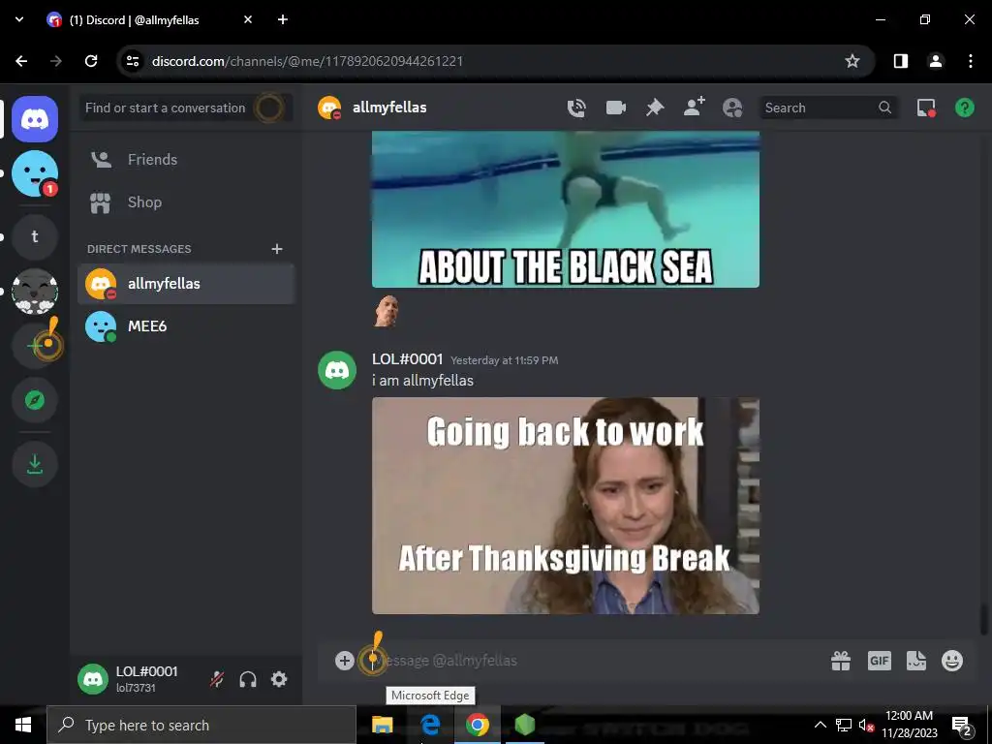
Task: Open the Shop tab
Action: [185, 202]
